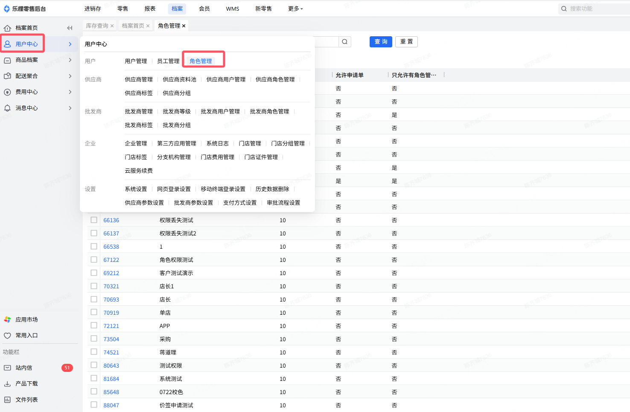Open role ID 88047 link

point(111,406)
